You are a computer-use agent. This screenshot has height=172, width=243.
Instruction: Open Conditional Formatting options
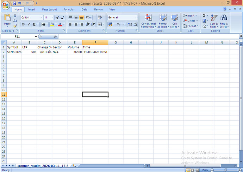[x=148, y=21]
